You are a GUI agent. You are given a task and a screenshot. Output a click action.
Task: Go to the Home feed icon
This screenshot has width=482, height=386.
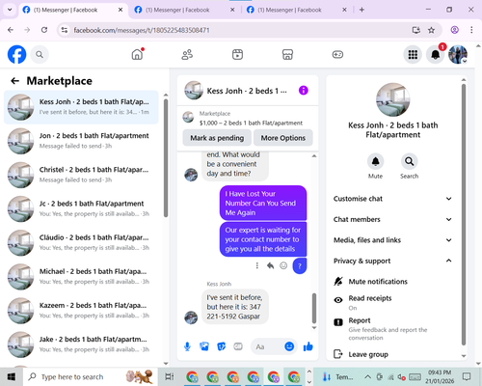pyautogui.click(x=138, y=54)
